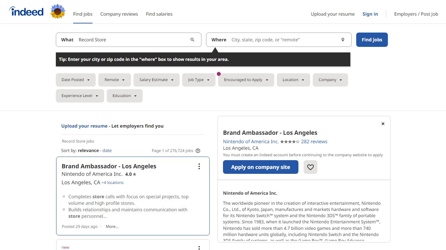Open the Brand Ambassador - Los Angeles job title

109,166
